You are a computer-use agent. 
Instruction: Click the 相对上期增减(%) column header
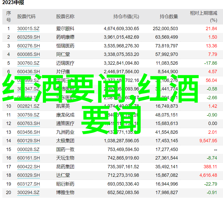[x=203, y=17]
